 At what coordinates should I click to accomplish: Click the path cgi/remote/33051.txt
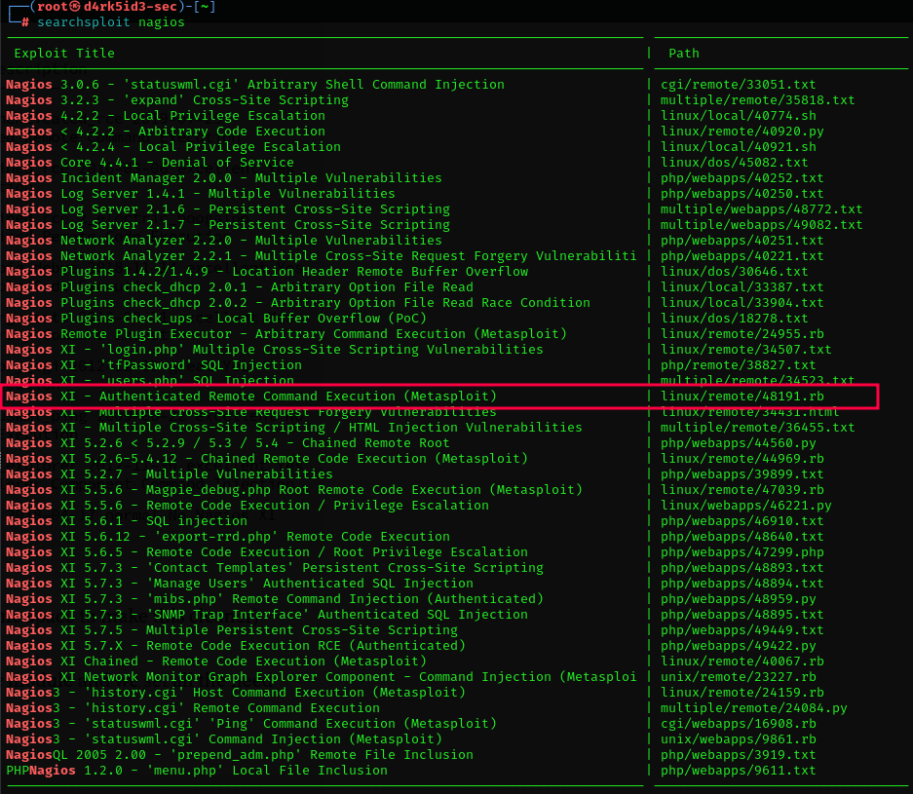click(738, 85)
